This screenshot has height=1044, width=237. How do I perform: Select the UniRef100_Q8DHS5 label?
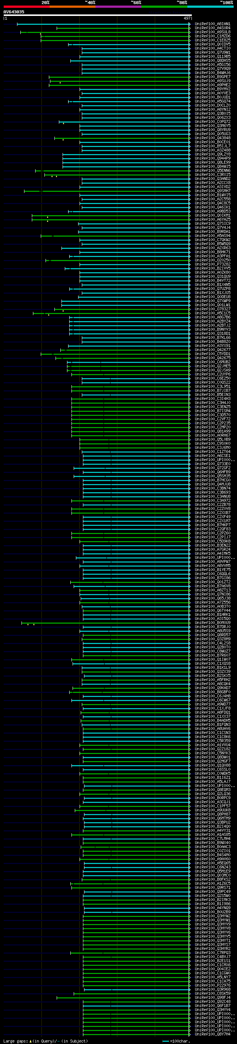point(212,60)
